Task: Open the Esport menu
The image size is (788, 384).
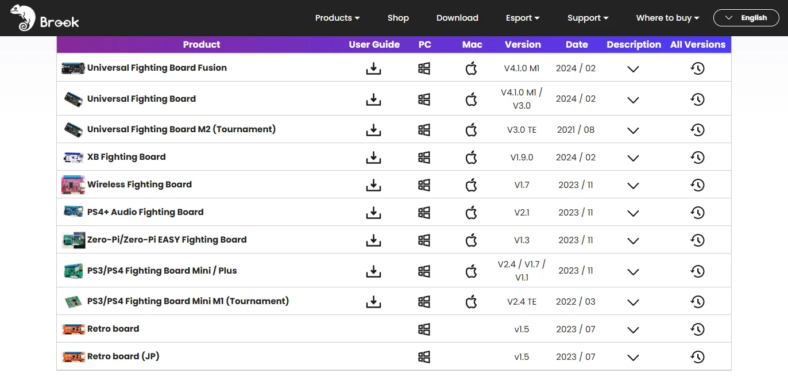Action: click(523, 18)
